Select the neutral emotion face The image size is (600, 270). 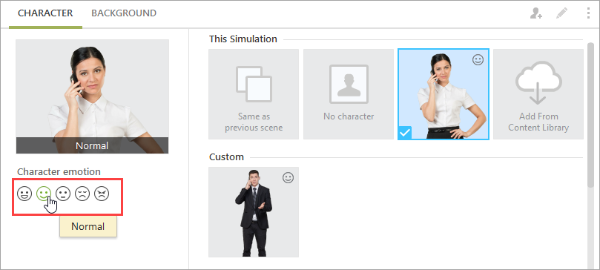[63, 194]
